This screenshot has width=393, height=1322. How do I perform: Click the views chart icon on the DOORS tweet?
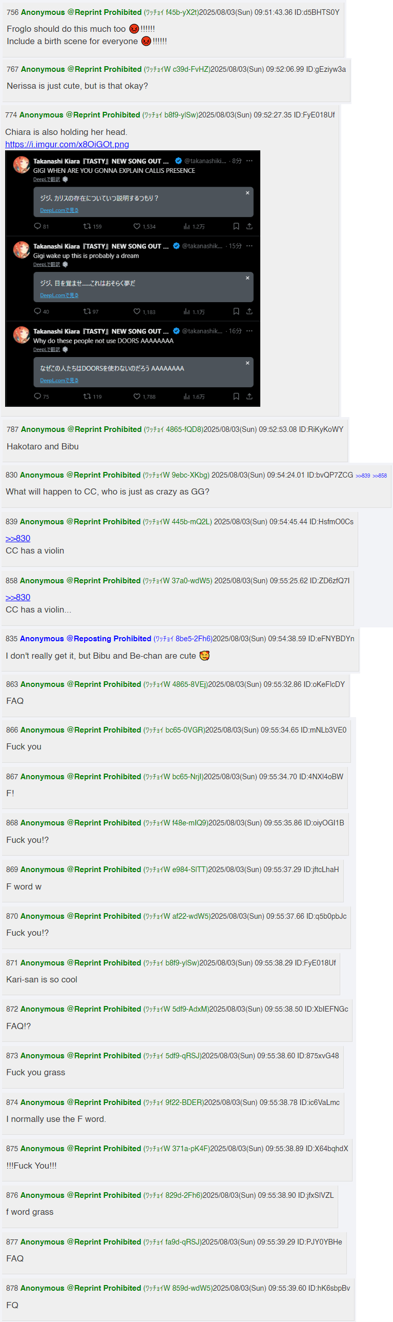187,396
